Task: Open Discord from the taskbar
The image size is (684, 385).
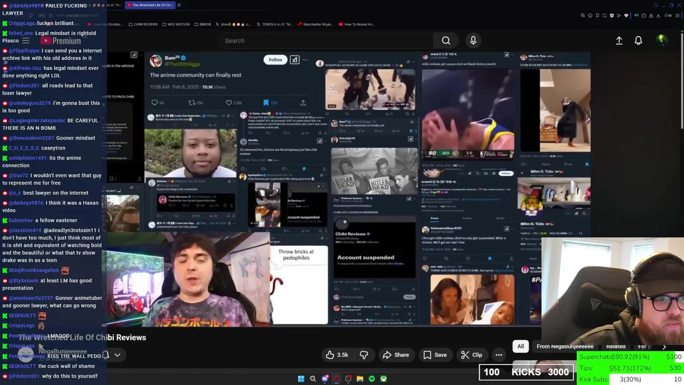Action: [325, 379]
